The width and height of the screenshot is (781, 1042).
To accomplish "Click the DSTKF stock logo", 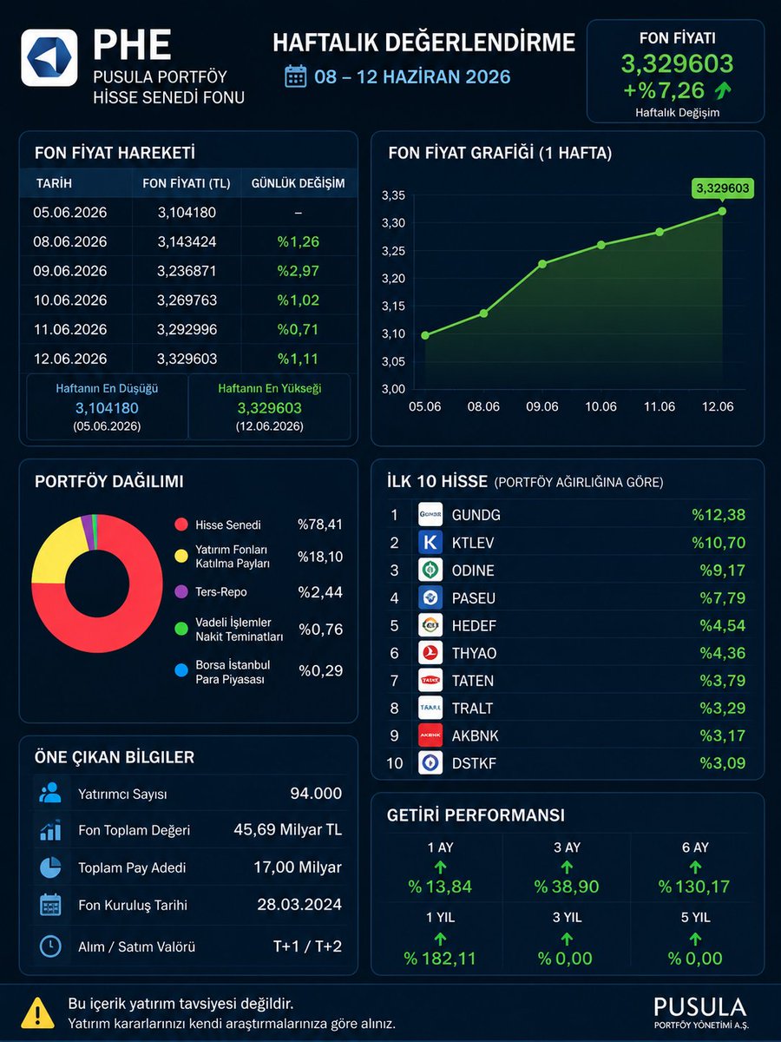I will [x=430, y=763].
